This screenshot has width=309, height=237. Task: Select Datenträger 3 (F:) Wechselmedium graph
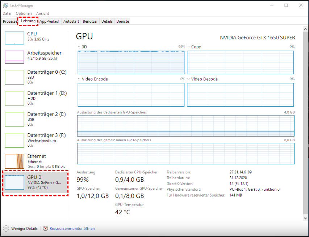(14, 140)
